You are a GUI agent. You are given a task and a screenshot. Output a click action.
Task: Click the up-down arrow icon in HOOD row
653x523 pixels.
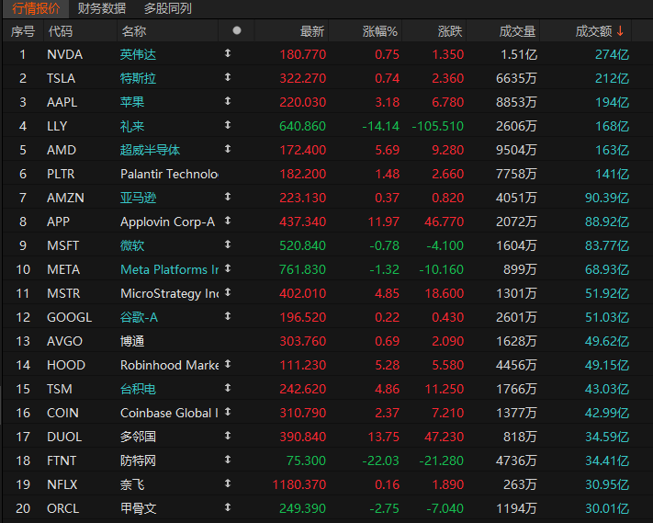[x=228, y=364]
